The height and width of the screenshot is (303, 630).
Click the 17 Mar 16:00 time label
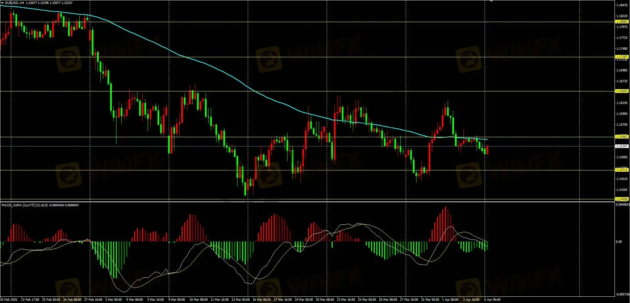click(283, 300)
